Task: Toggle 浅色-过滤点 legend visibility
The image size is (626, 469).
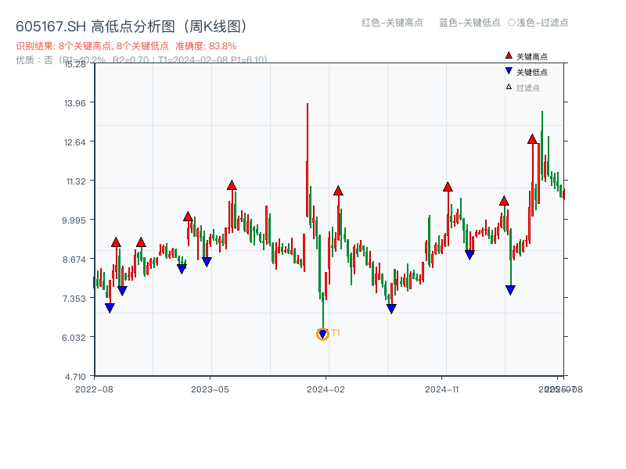Action: [538, 23]
